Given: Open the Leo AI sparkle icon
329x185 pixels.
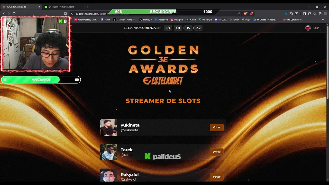Looking at the screenshot, I should click(x=315, y=14).
